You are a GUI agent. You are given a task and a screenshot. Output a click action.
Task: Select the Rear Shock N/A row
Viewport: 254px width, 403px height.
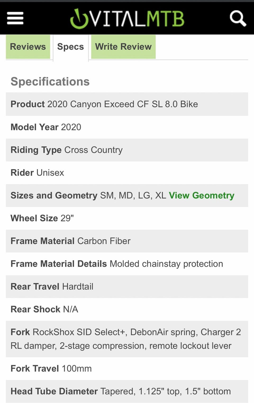pos(127,309)
